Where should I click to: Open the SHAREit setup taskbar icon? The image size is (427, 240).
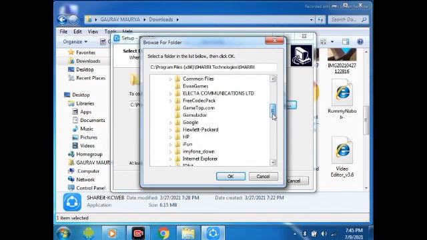[213, 233]
